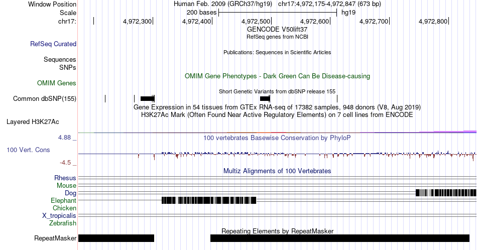Click the long right RepeatMasker block
This screenshot has width=477, height=250.
340,238
